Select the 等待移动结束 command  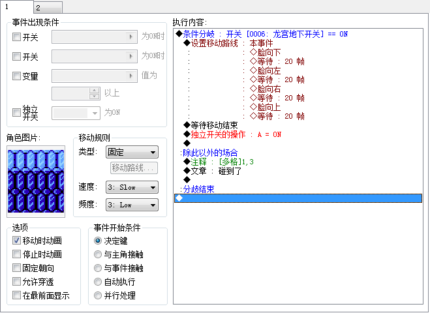pos(211,125)
